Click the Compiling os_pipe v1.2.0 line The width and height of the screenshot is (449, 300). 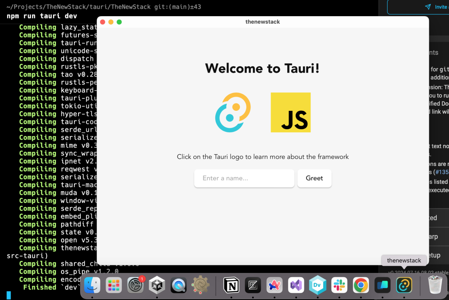tap(69, 272)
